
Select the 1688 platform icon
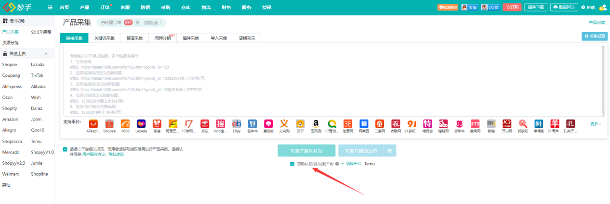pos(125,124)
